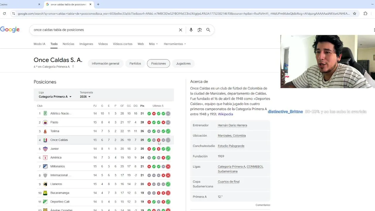
Task: Click the magnifier search button
Action: tap(208, 30)
